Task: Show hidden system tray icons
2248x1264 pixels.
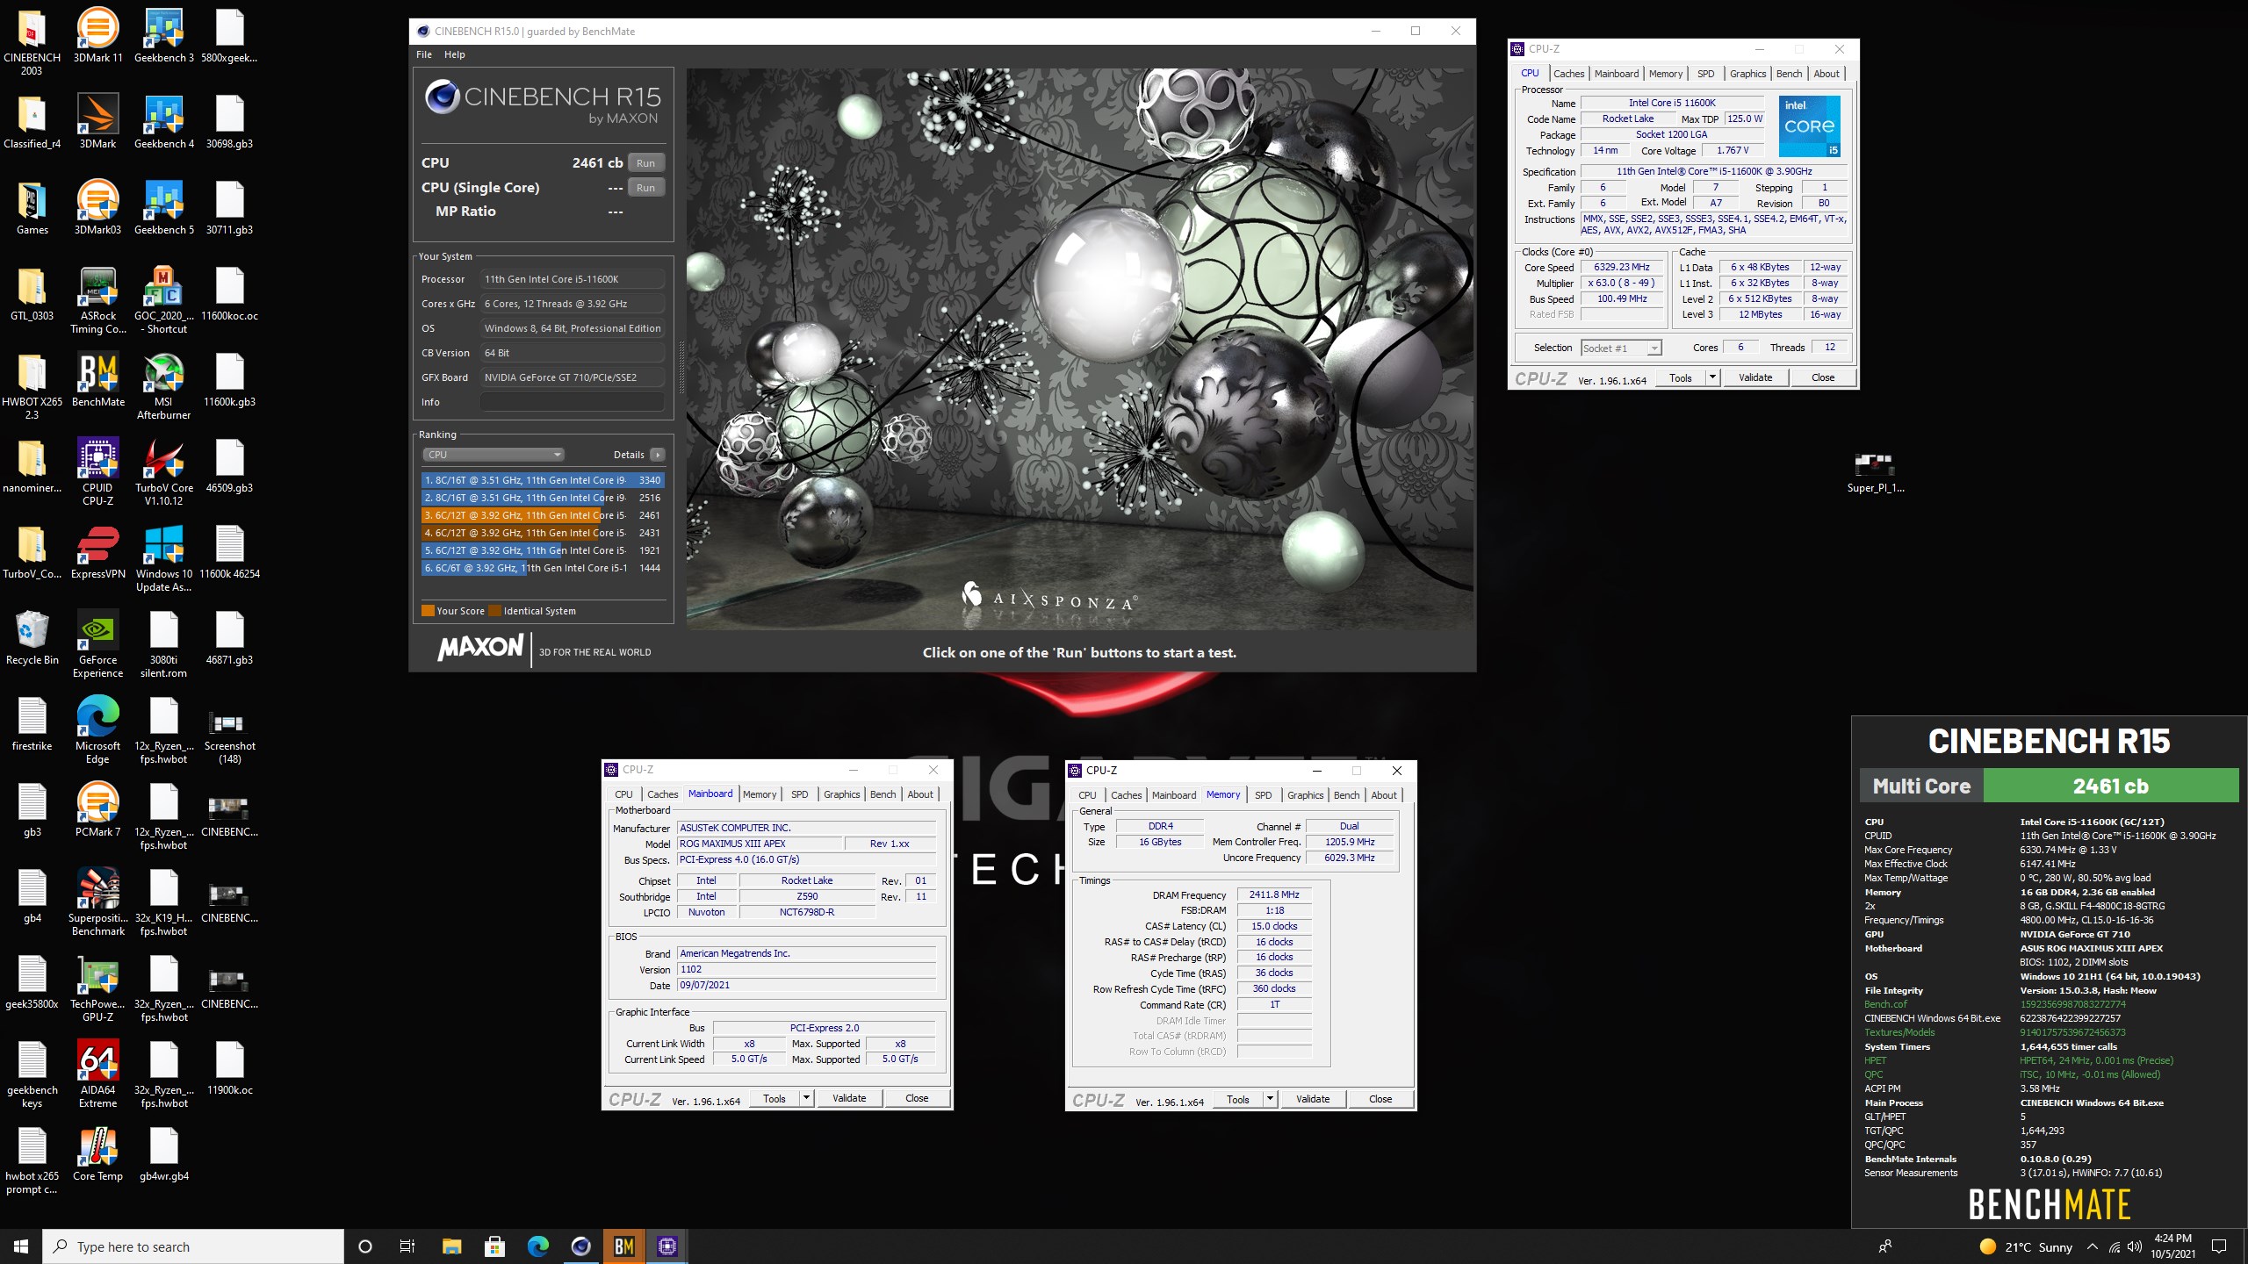Action: [2093, 1246]
